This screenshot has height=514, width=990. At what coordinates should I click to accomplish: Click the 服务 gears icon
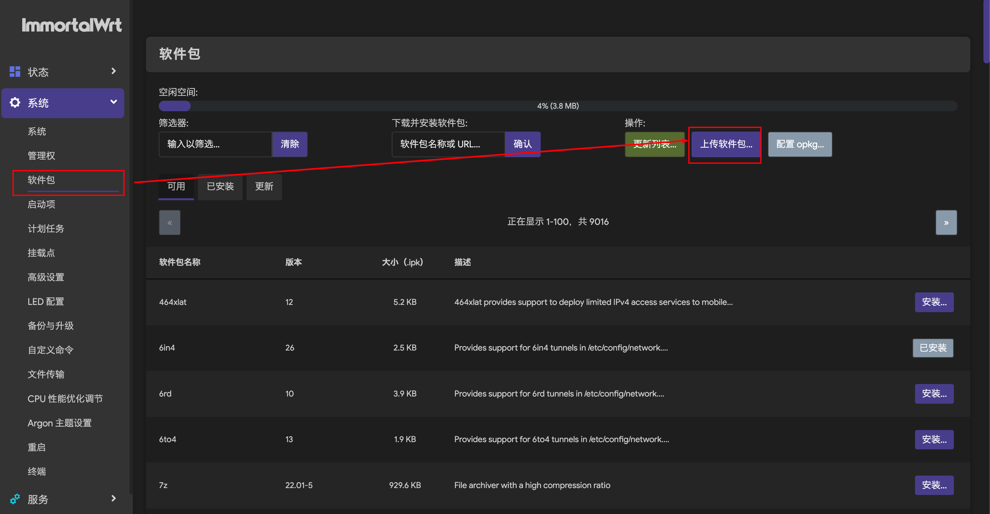click(14, 499)
